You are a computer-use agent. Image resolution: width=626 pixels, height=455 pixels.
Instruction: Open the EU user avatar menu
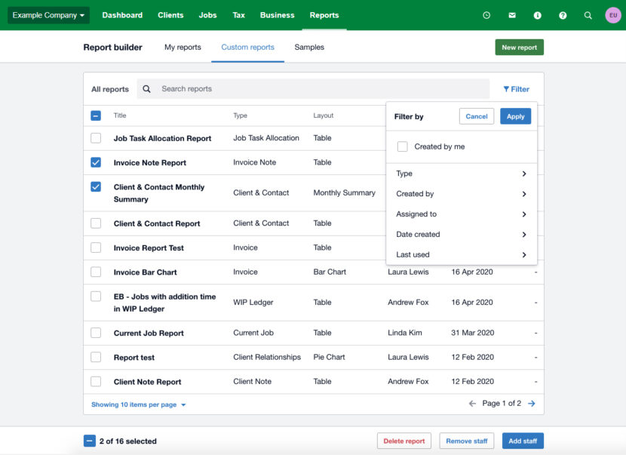pyautogui.click(x=613, y=14)
